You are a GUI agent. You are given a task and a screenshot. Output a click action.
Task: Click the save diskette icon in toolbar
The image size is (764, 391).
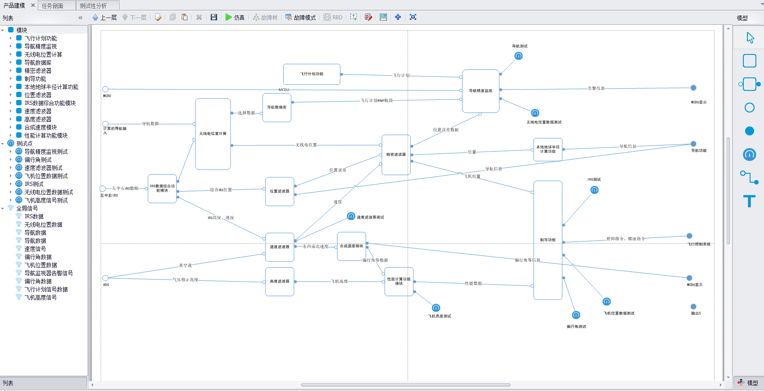pyautogui.click(x=214, y=17)
